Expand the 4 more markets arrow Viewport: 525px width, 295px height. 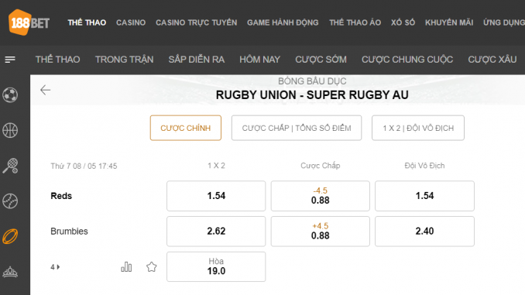click(55, 267)
